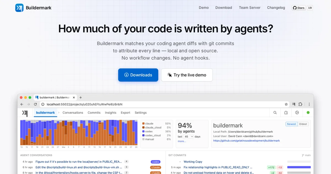The image size is (331, 174).
Task: Click the AGENT CONVERSATIONS section header
Action: click(x=36, y=155)
